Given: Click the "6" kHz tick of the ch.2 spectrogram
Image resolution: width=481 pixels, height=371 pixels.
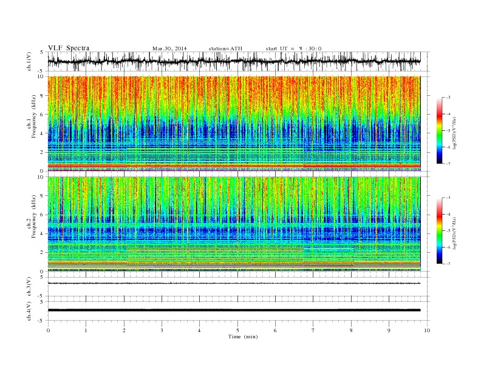Looking at the screenshot, I should tap(42, 215).
